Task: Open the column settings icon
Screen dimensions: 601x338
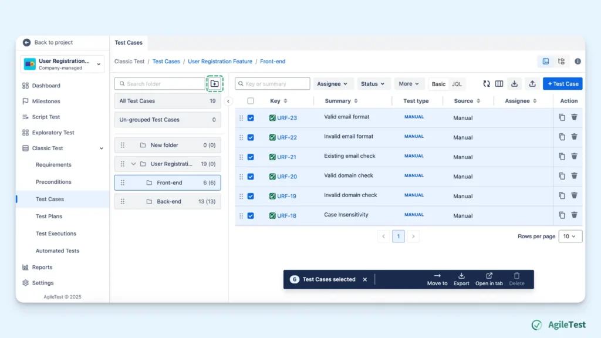Action: pos(499,83)
